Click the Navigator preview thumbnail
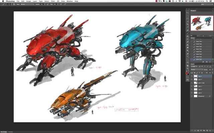This screenshot has width=214, height=133. point(202,23)
